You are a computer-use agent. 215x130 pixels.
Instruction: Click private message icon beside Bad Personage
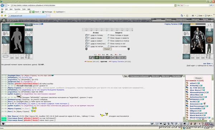click(x=187, y=106)
